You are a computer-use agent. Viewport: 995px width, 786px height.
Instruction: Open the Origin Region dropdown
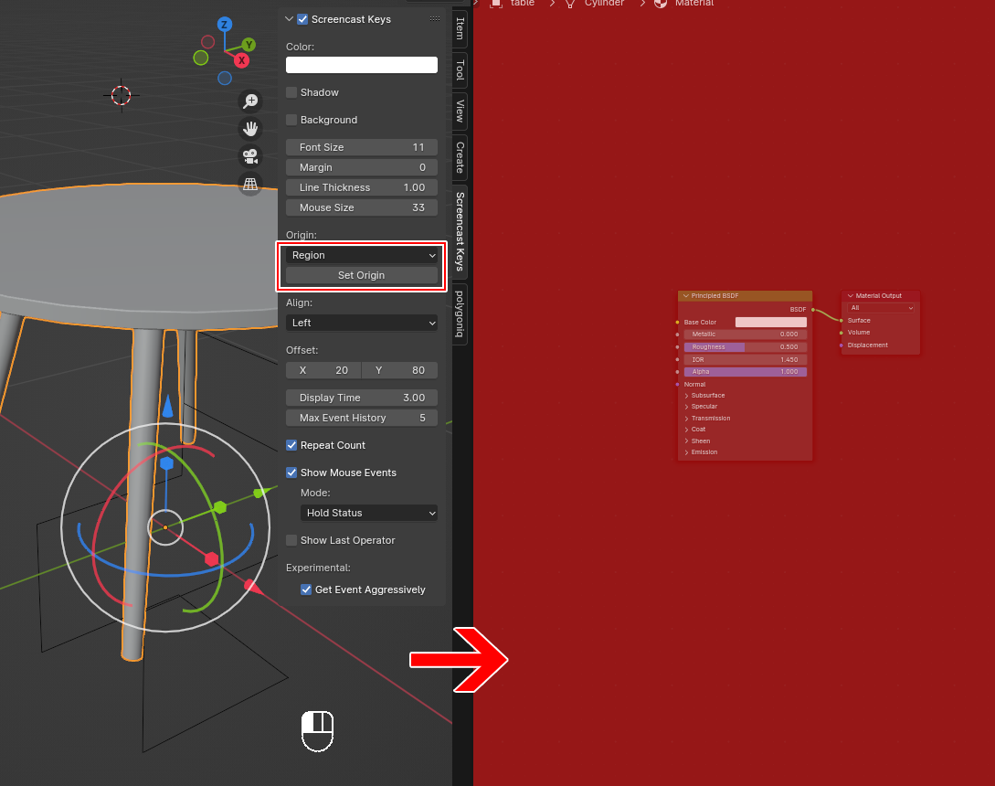[x=362, y=255]
